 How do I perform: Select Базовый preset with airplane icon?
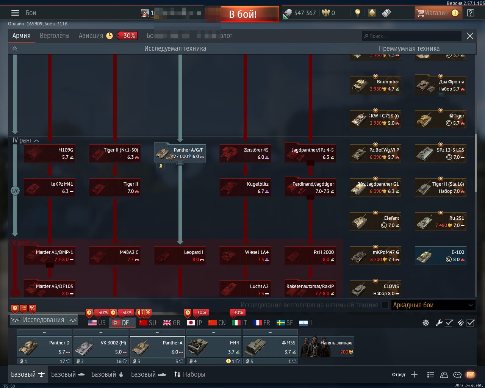tap(28, 374)
